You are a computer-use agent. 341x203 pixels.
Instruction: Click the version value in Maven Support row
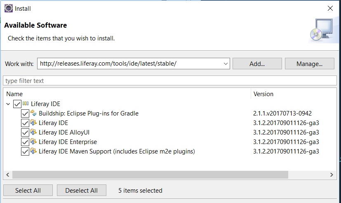[x=286, y=151]
